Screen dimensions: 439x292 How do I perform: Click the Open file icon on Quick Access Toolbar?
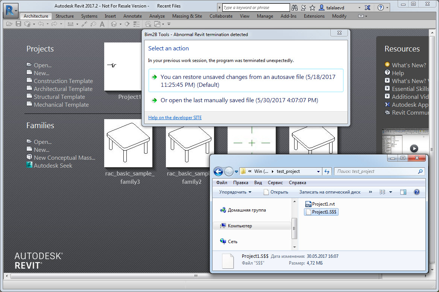tap(9, 23)
